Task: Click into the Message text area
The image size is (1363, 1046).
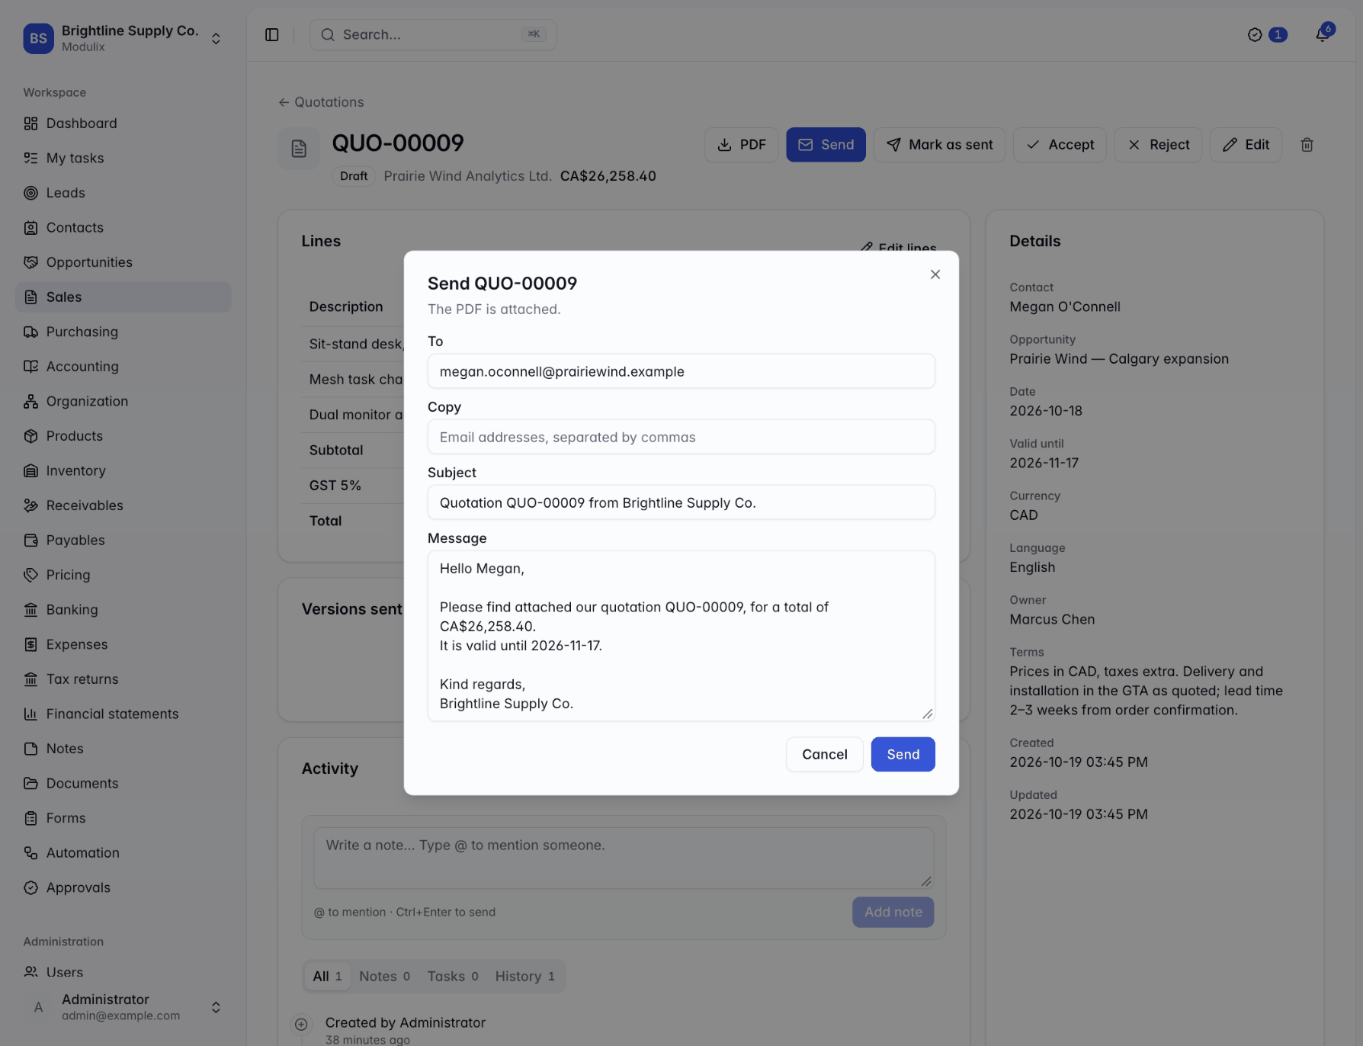Action: point(681,636)
